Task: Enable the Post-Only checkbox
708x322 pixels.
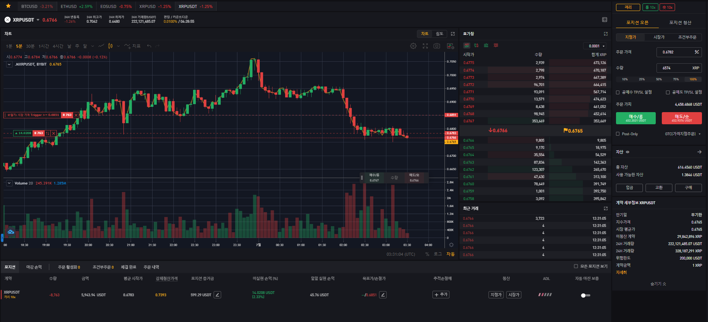Action: click(x=618, y=134)
